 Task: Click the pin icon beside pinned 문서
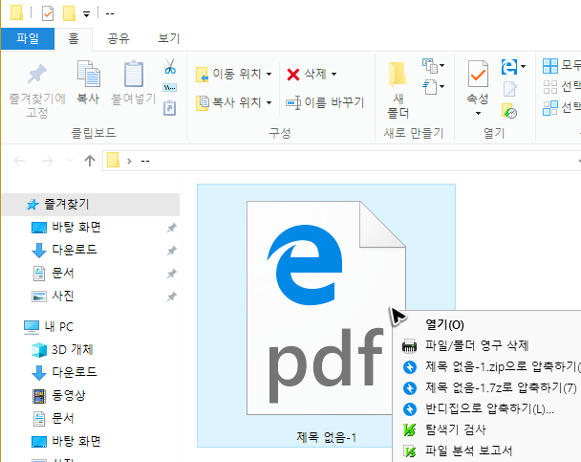click(172, 274)
